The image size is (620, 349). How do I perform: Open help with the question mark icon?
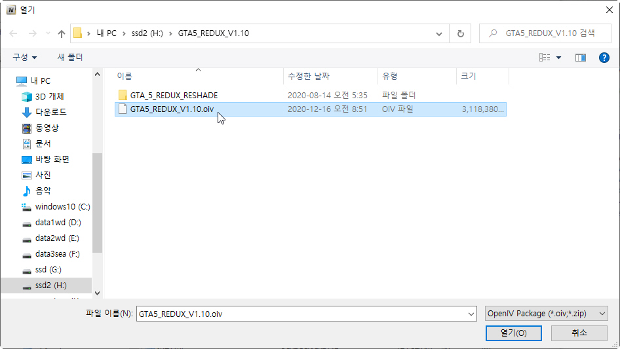(x=604, y=58)
